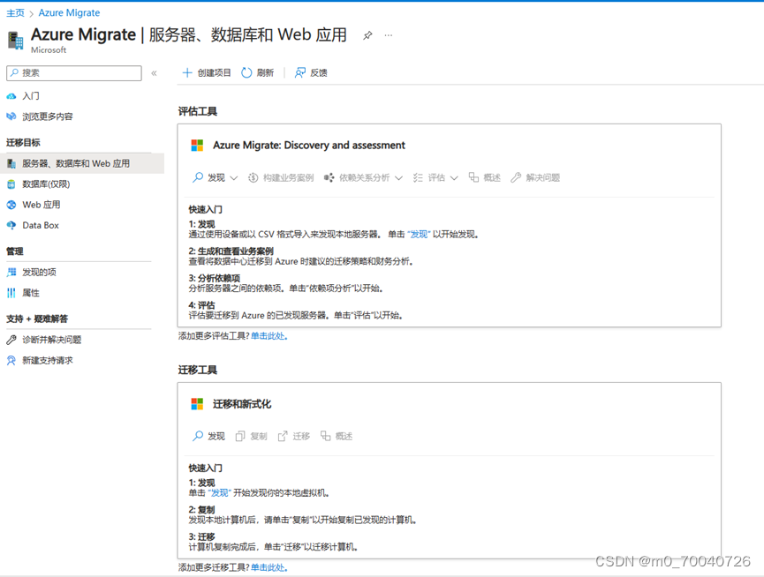Click the globe icon beside Web 应用
The width and height of the screenshot is (764, 577).
click(11, 205)
